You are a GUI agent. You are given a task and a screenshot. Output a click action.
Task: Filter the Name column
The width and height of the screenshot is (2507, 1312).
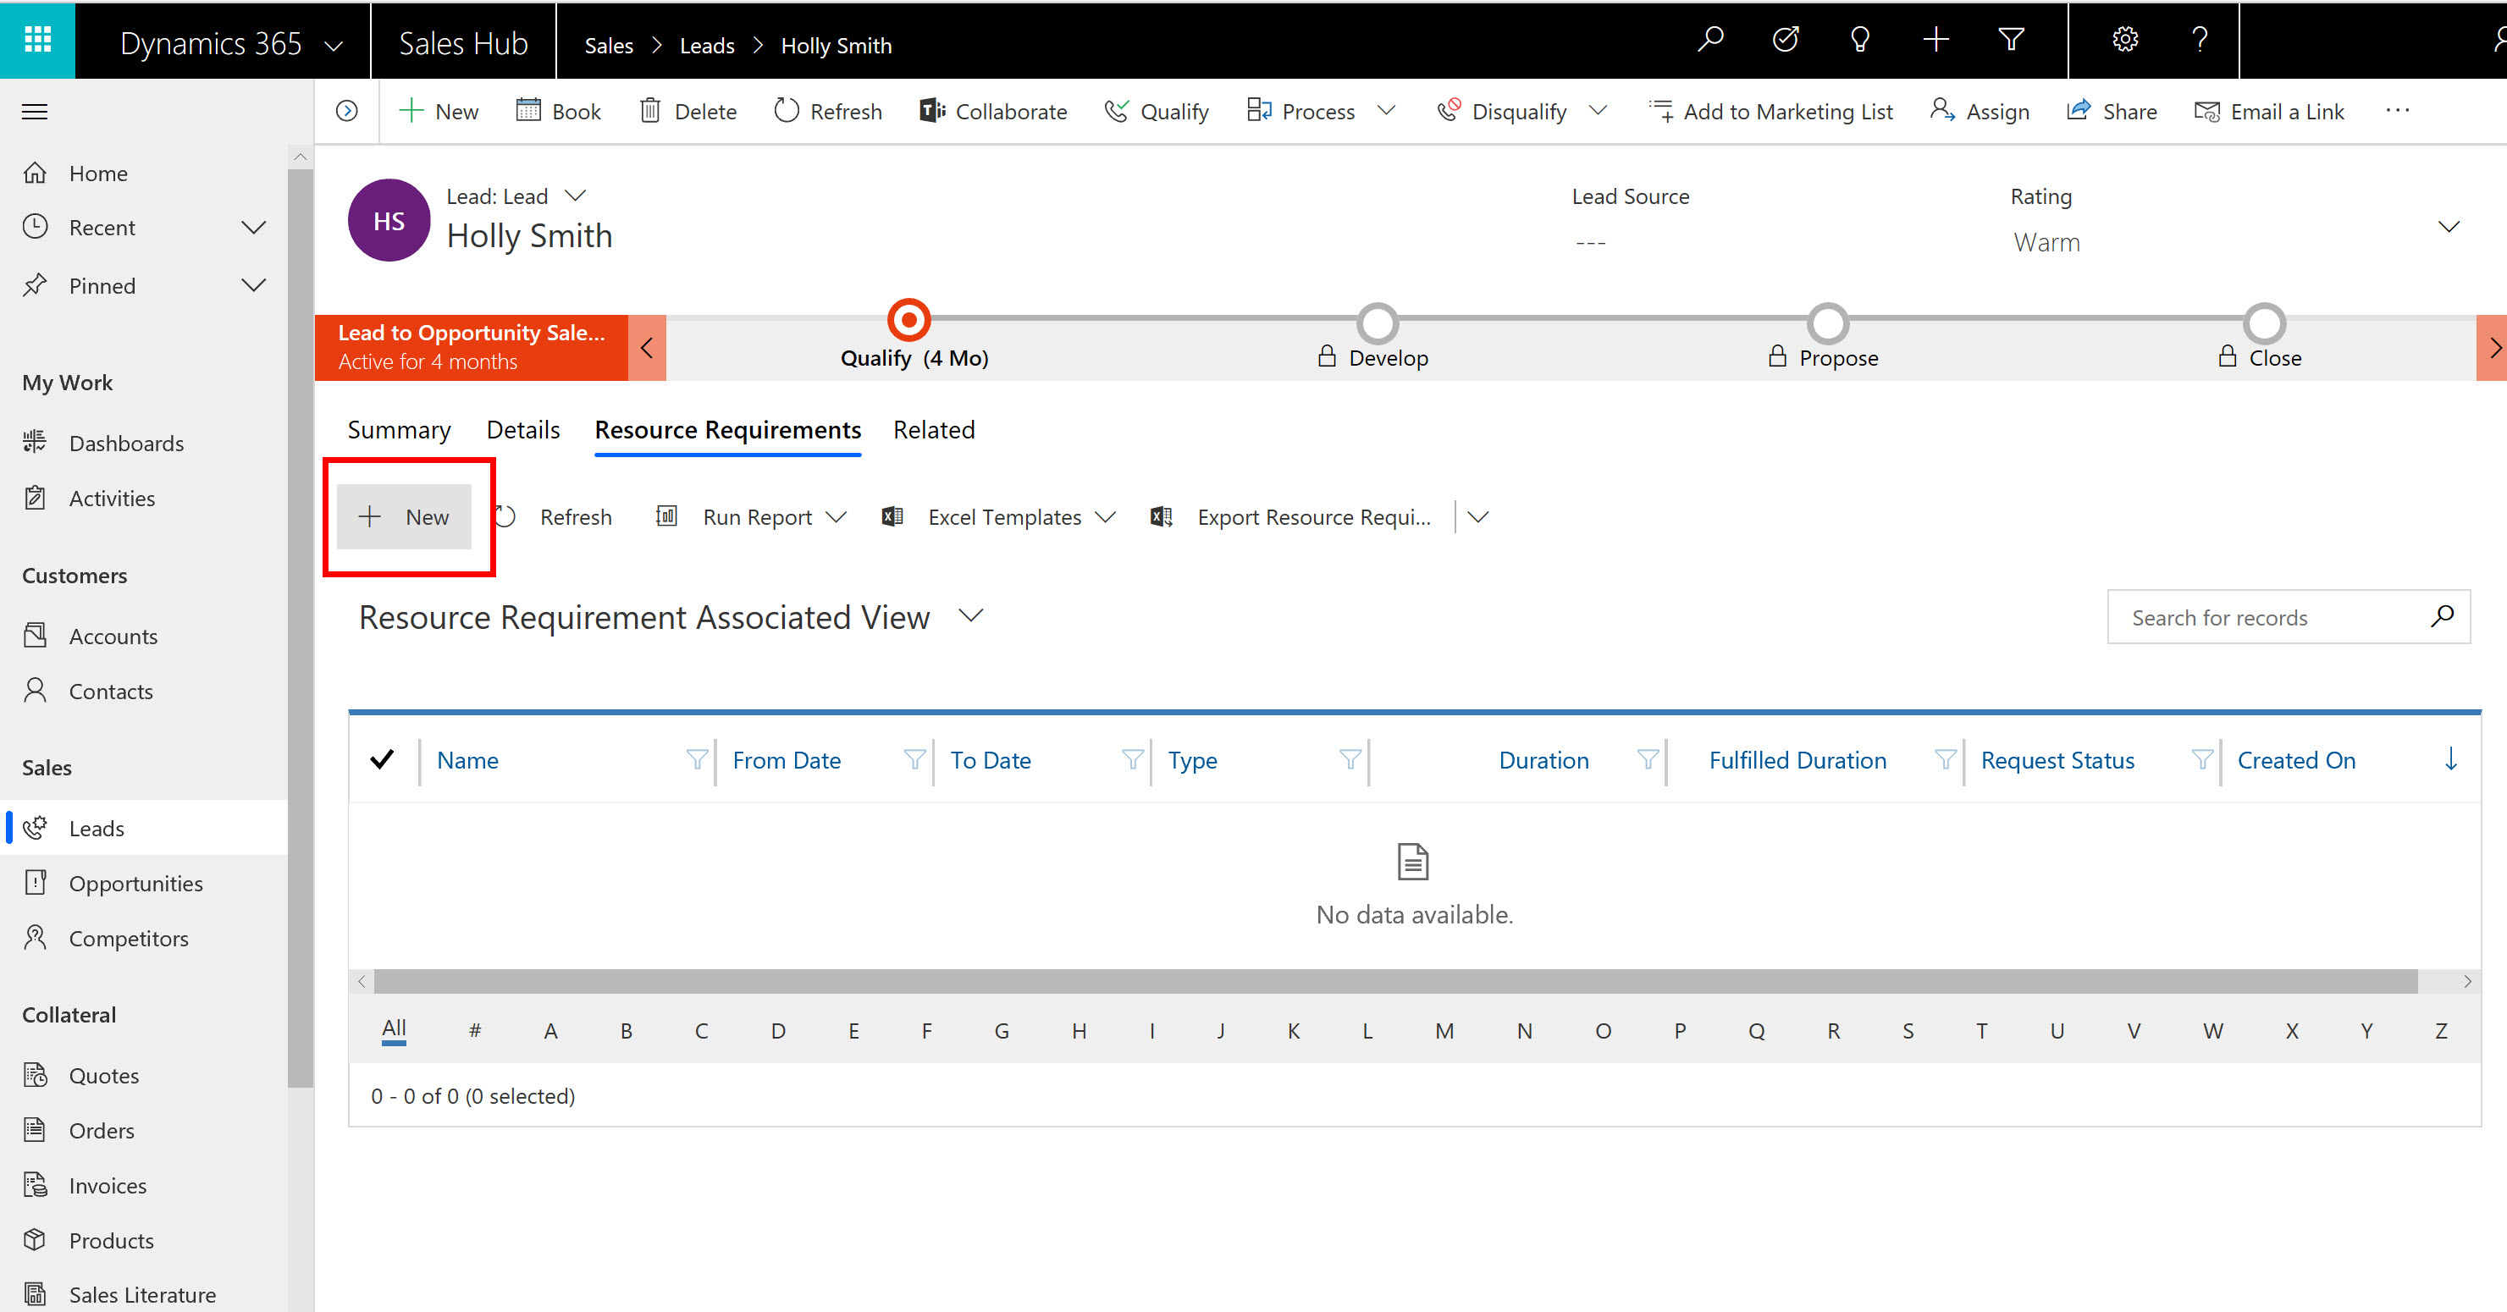(x=697, y=759)
